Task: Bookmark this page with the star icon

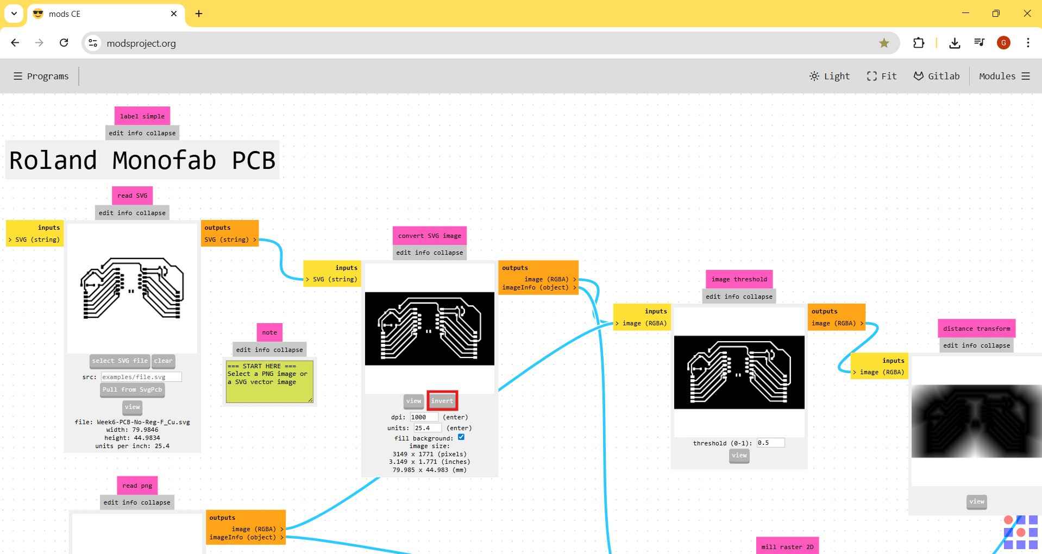Action: pyautogui.click(x=884, y=43)
